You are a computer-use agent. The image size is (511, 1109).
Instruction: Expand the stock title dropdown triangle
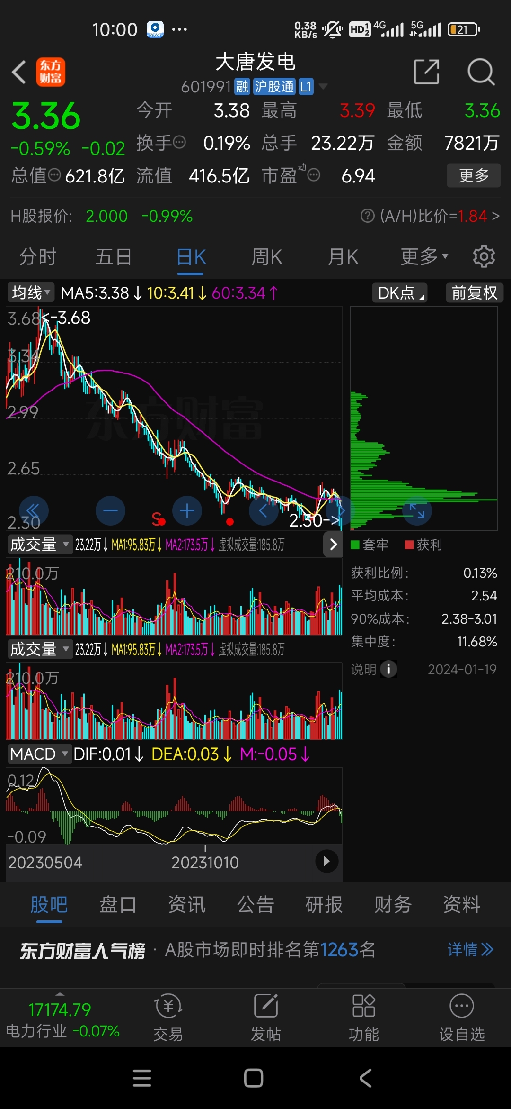[323, 86]
